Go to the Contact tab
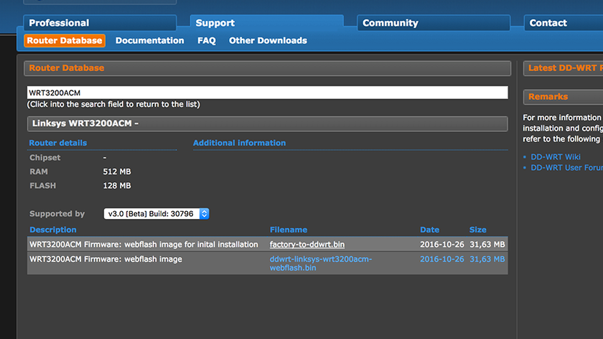This screenshot has height=339, width=603. coord(548,23)
